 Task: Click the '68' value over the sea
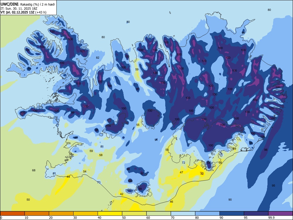(34, 170)
